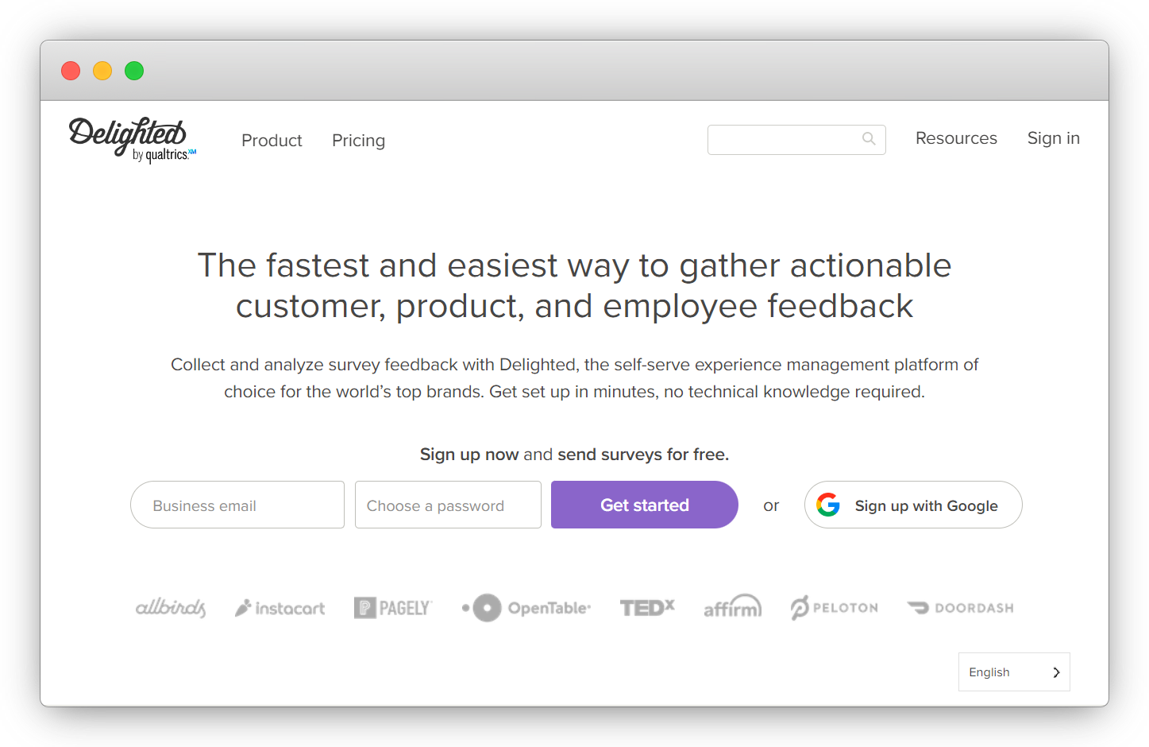
Task: Click the OpenTable logo
Action: pyautogui.click(x=526, y=608)
